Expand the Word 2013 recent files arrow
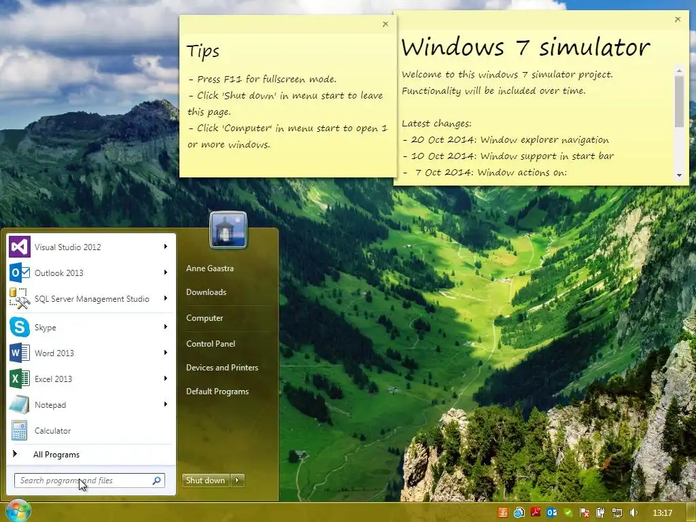Viewport: 696px width, 522px height. point(166,353)
